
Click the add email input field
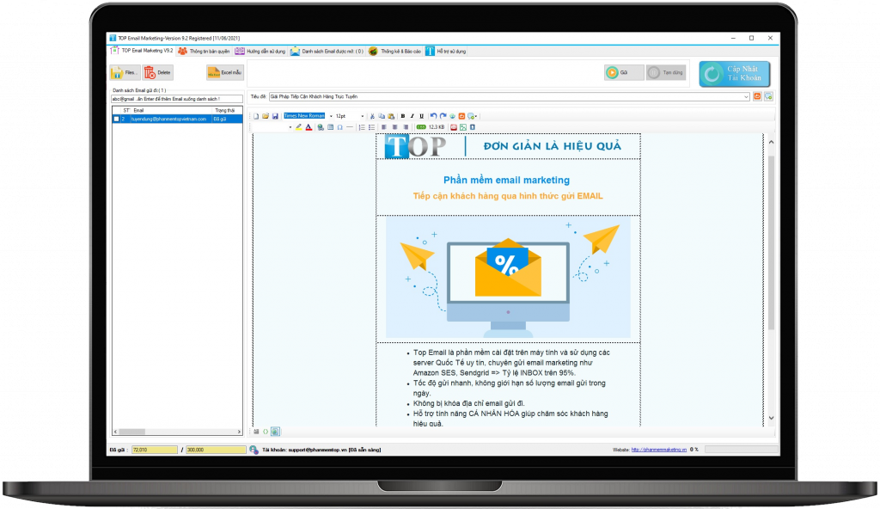coord(177,99)
